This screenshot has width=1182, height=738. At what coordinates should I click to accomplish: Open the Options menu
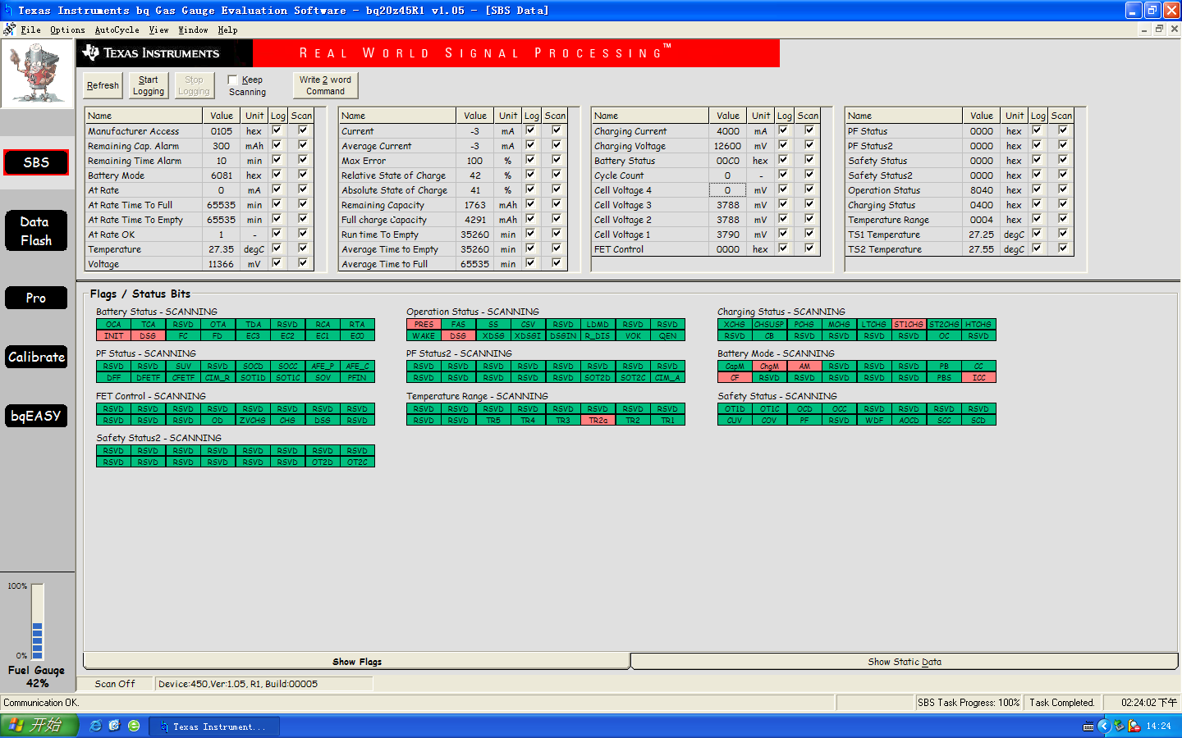click(x=67, y=30)
